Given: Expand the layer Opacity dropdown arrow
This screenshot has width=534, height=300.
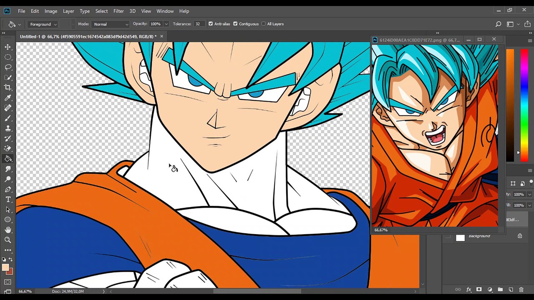Looking at the screenshot, I should (529, 195).
